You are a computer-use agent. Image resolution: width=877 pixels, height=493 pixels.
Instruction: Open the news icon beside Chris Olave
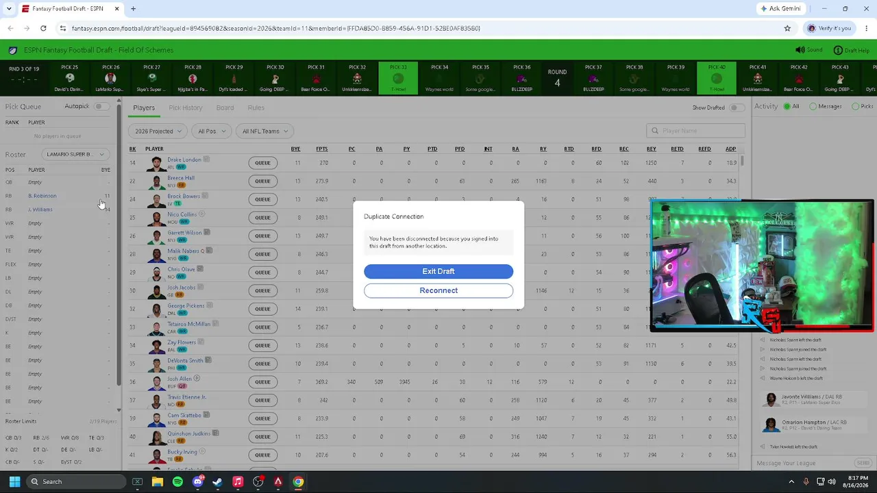pyautogui.click(x=200, y=269)
